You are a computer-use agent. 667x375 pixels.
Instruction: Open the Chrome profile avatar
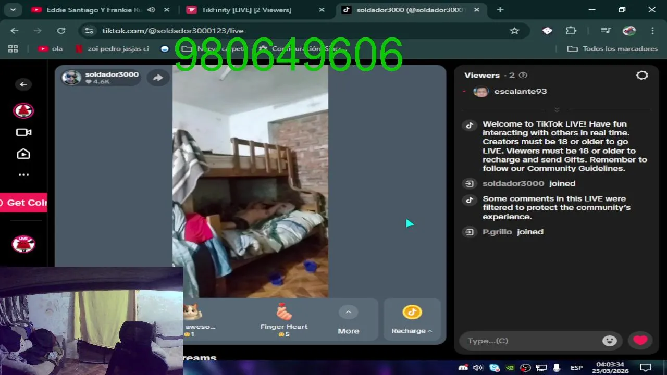point(629,31)
